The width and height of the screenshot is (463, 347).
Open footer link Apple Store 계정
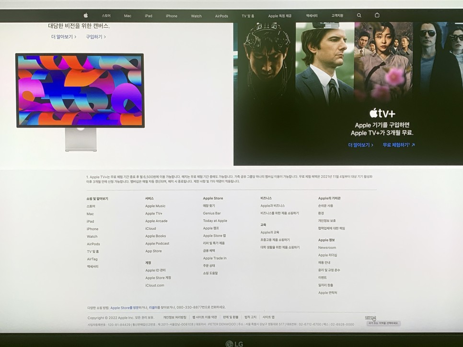(158, 278)
